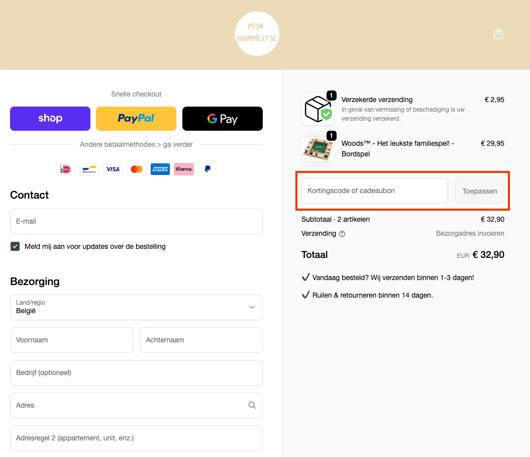
Task: Focus the E-mail contact field
Action: [136, 221]
